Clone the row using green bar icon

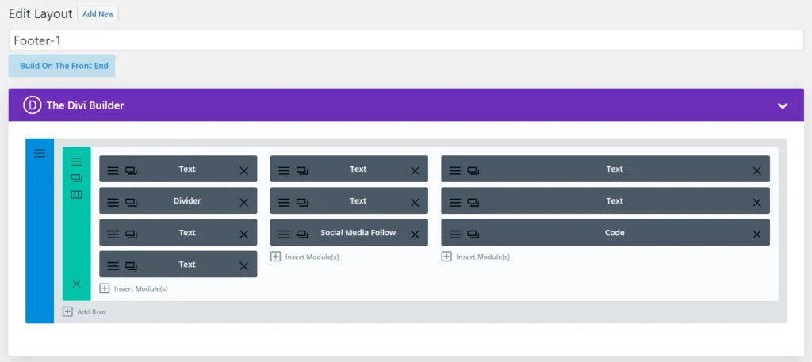77,178
